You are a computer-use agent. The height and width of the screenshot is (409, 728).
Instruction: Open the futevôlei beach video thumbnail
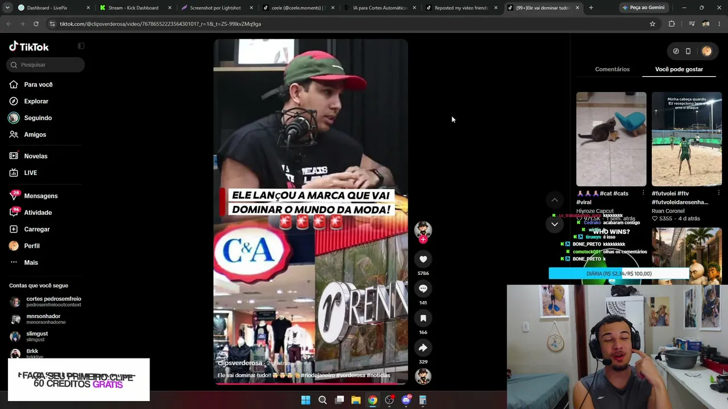click(x=686, y=139)
